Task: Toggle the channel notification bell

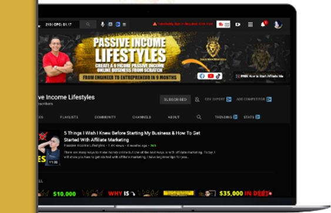Action: tap(197, 99)
